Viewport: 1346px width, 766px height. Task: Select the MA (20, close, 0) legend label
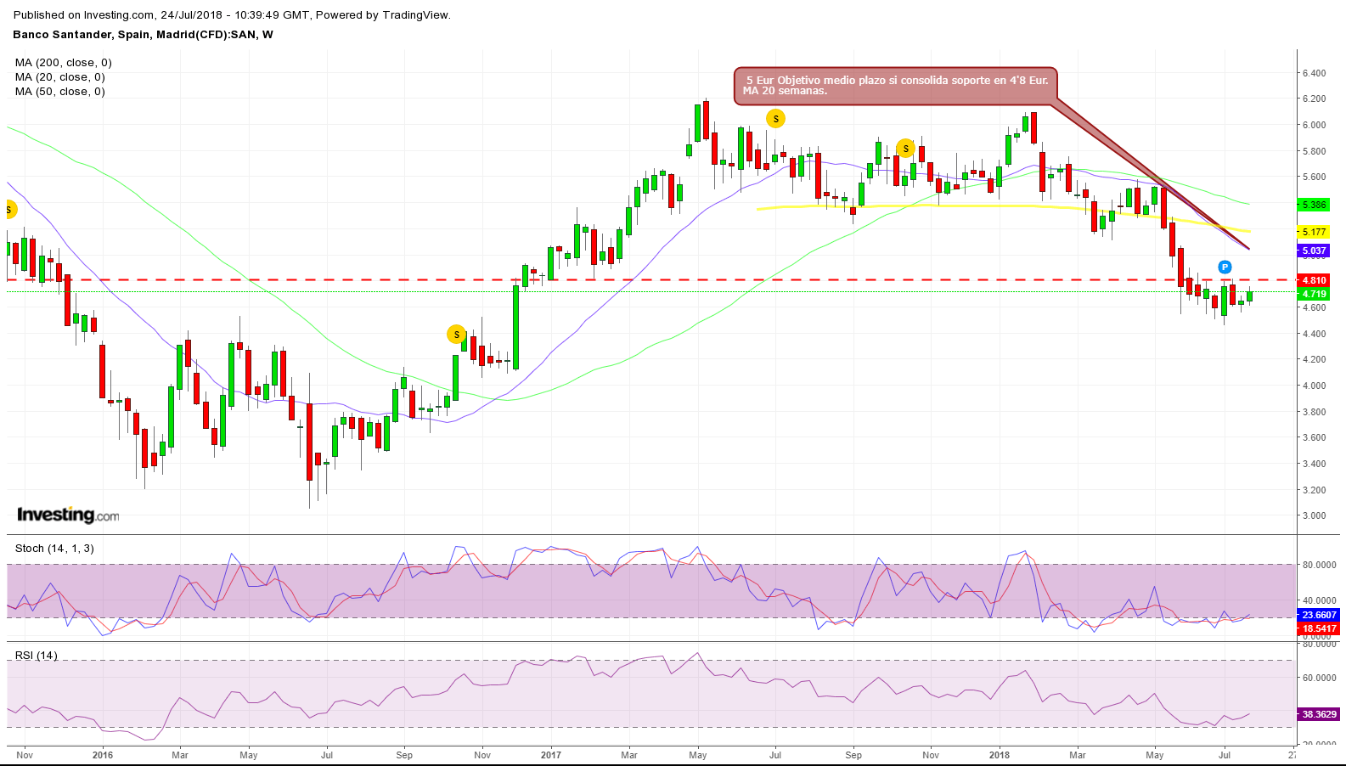tap(60, 77)
